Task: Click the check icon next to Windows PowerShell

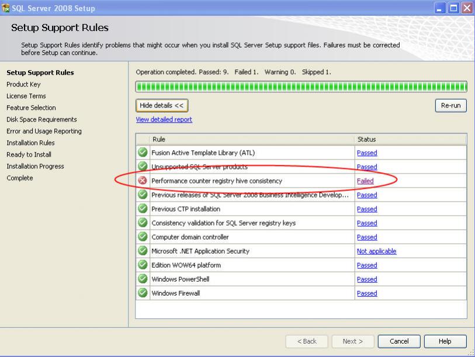Action: (x=143, y=279)
